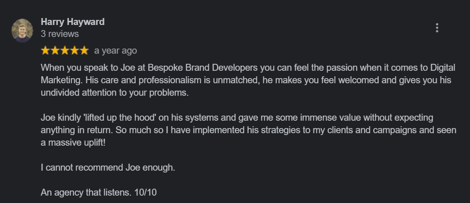The width and height of the screenshot is (470, 203).
Task: Click the first star in the rating
Action: [x=46, y=50]
